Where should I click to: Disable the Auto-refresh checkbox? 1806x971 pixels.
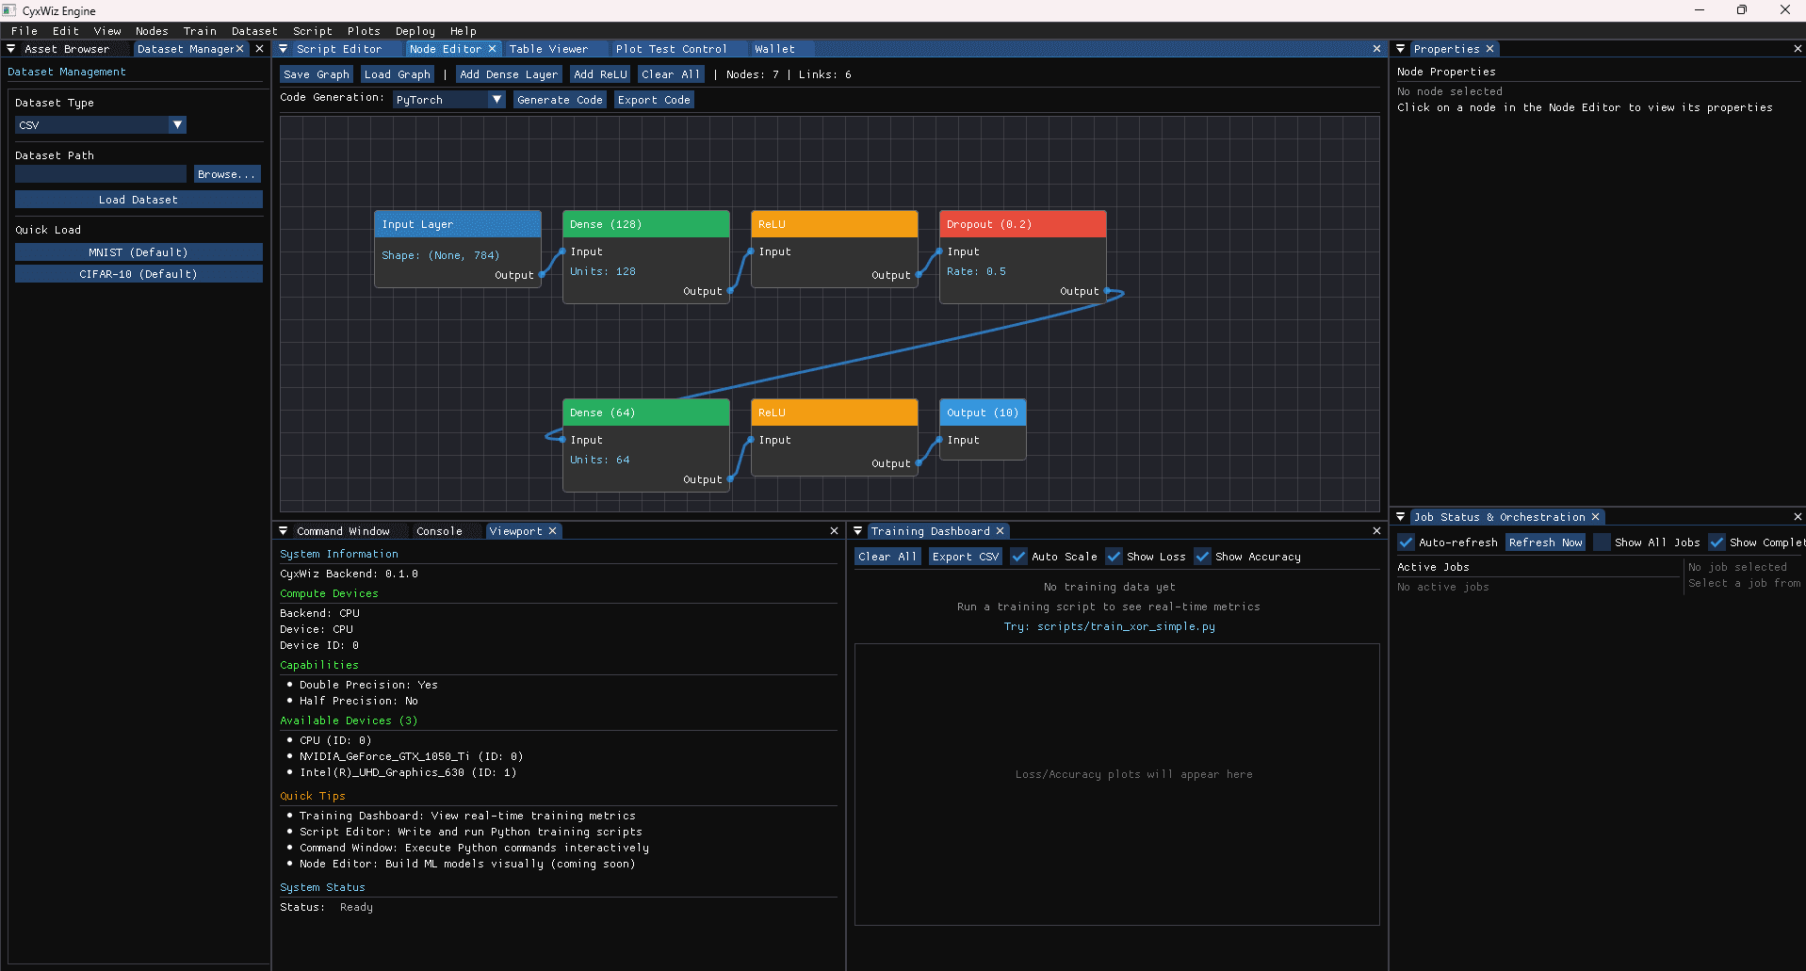(x=1407, y=542)
